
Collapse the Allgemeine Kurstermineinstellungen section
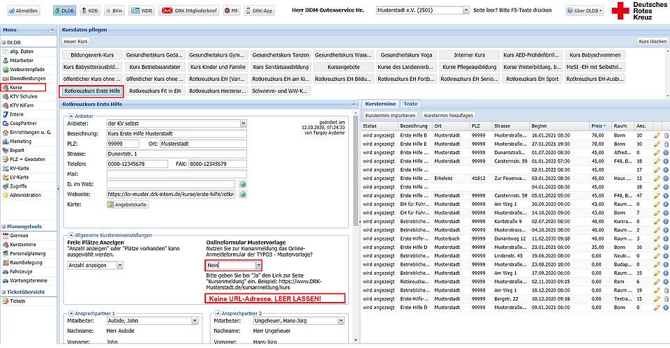pyautogui.click(x=70, y=235)
